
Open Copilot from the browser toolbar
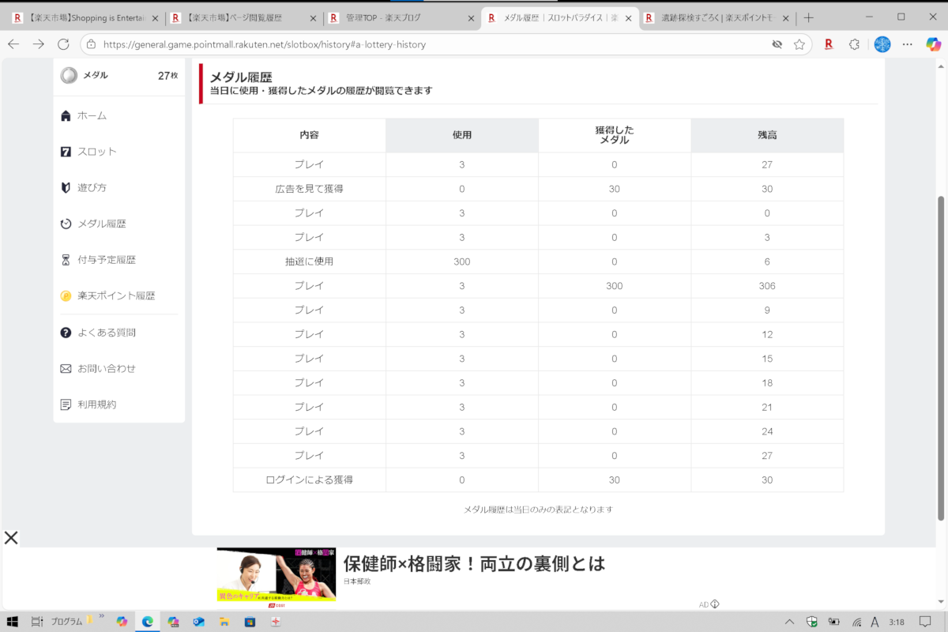tap(933, 44)
